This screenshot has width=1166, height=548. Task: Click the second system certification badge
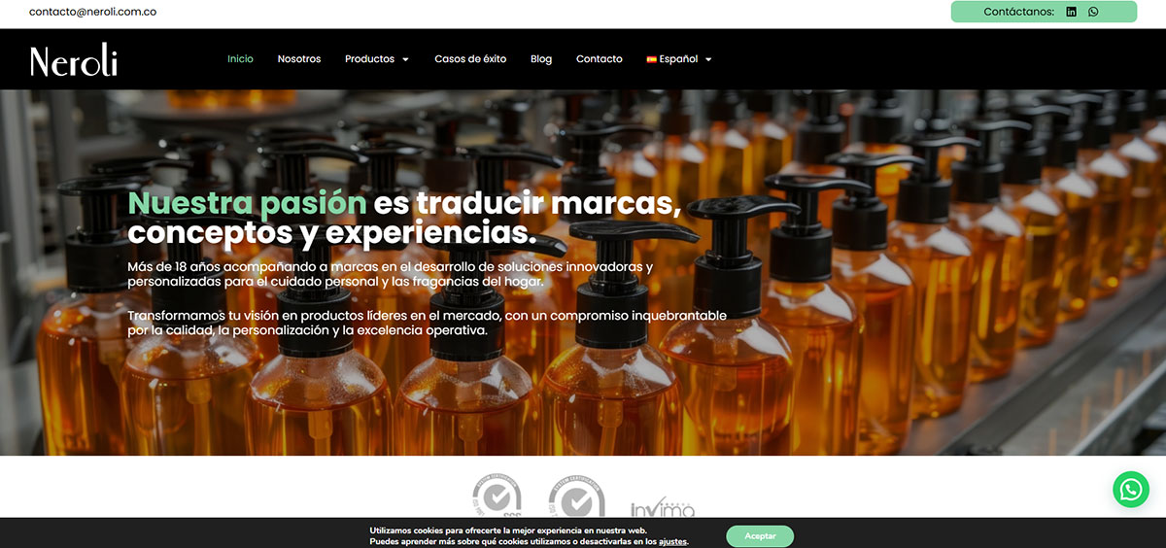576,497
